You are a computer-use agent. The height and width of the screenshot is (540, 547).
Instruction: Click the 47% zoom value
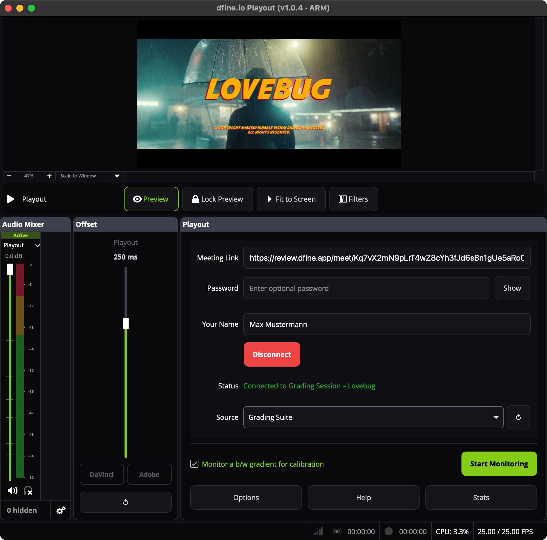tap(29, 176)
